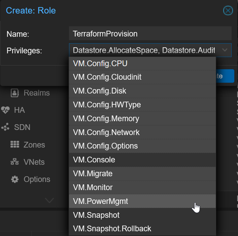Expand sidebar with the down chevron
The height and width of the screenshot is (236, 238).
pos(49,200)
